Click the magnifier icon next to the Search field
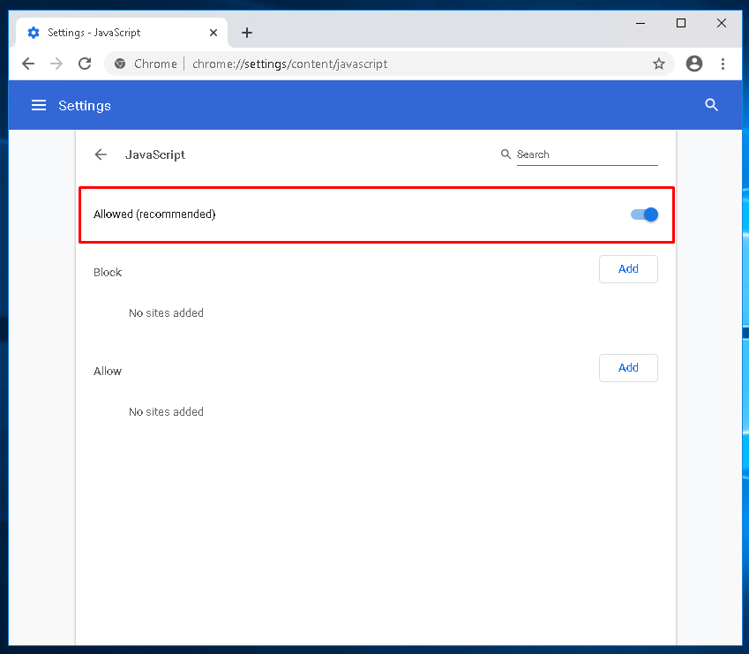 tap(506, 154)
